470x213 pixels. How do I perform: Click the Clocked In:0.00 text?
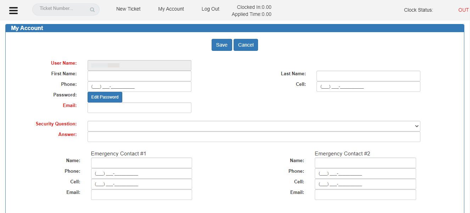point(254,7)
